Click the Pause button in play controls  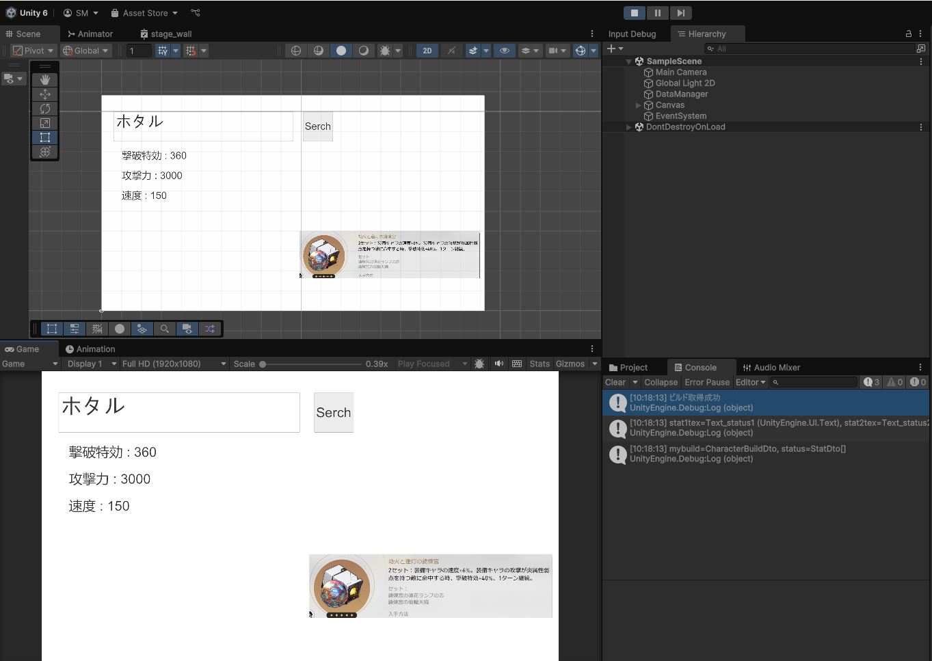point(657,13)
